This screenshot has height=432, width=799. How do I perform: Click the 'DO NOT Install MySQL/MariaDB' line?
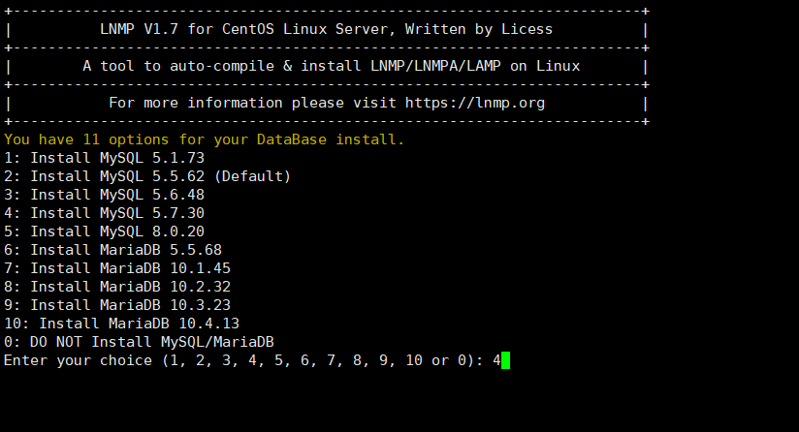pos(139,341)
